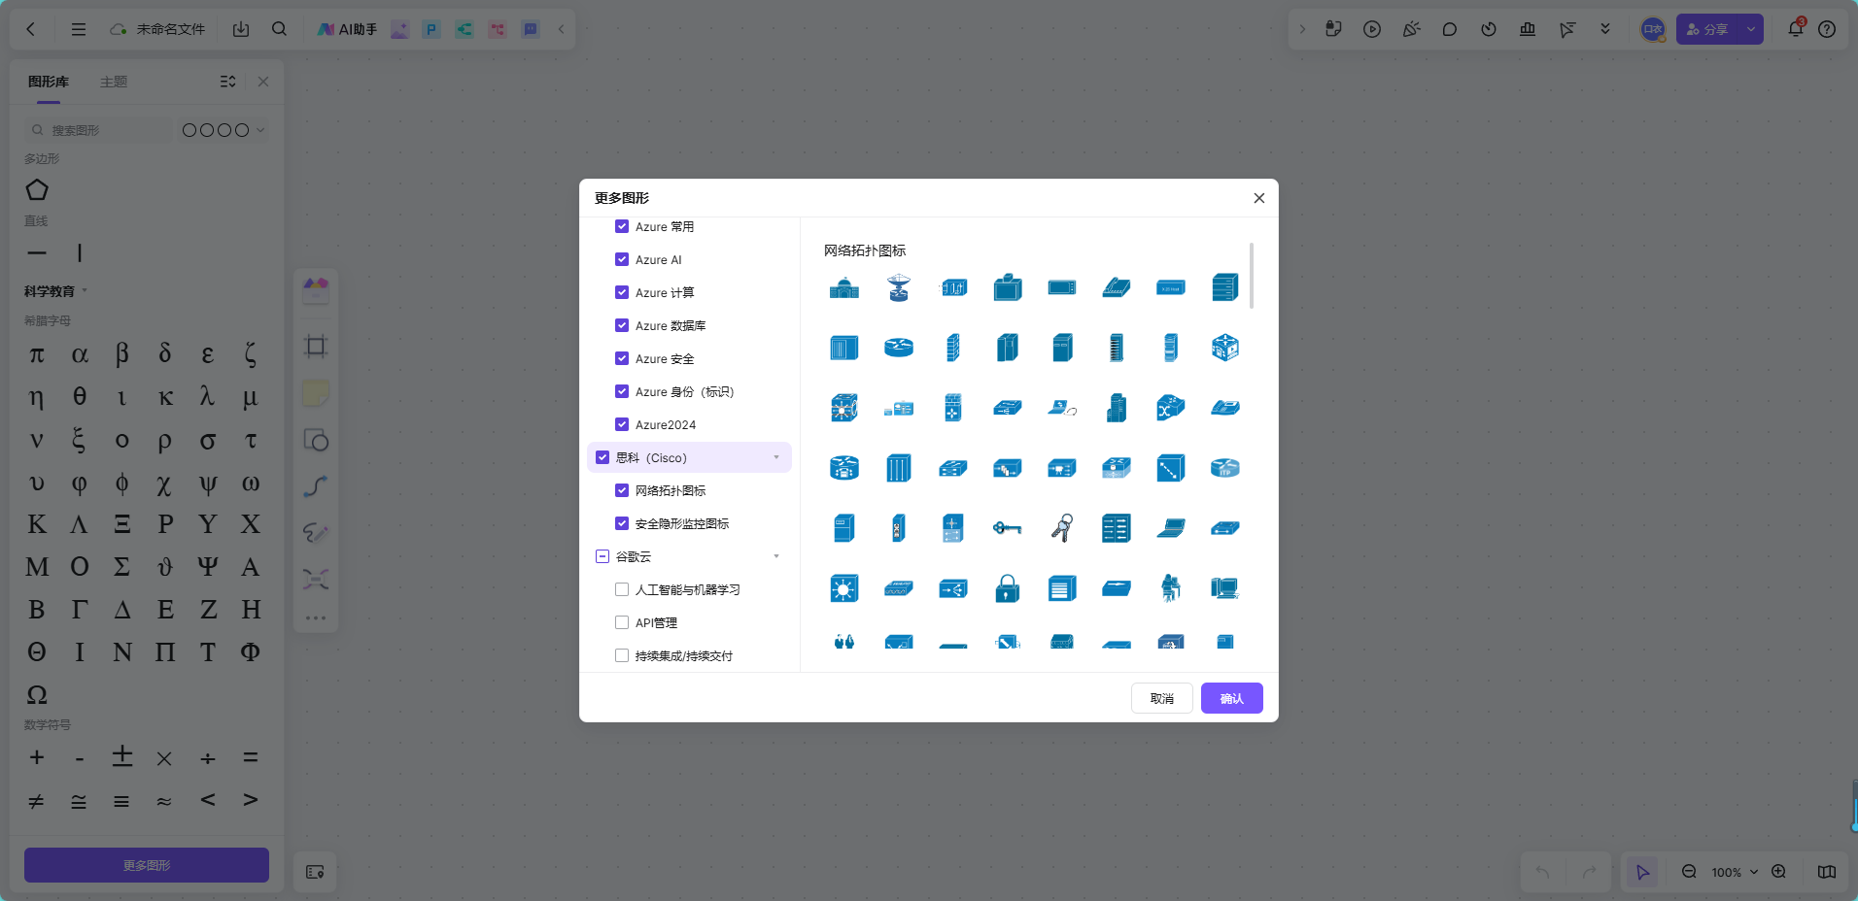Select the pi π symbol
This screenshot has width=1858, height=901.
(x=37, y=355)
